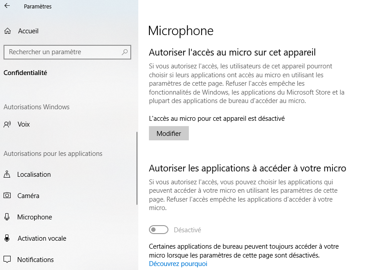Click the Accueil home icon
The image size is (375, 270).
click(x=8, y=31)
